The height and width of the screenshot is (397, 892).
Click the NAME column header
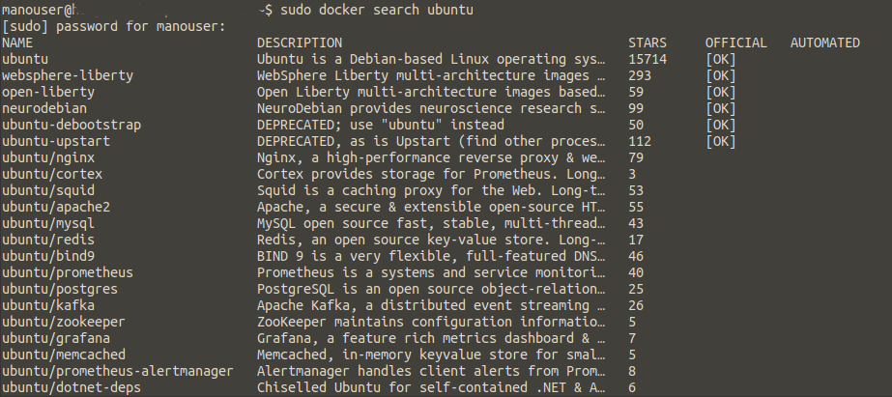click(x=17, y=43)
